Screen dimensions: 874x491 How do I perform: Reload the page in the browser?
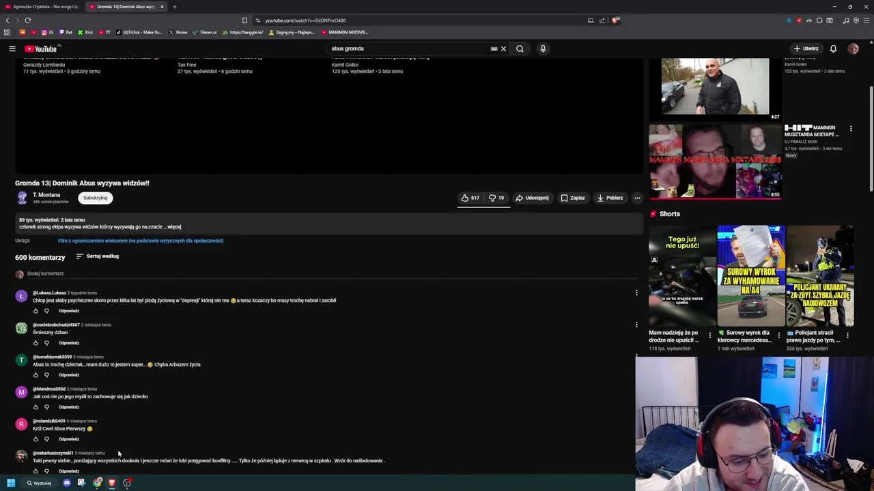(x=27, y=20)
